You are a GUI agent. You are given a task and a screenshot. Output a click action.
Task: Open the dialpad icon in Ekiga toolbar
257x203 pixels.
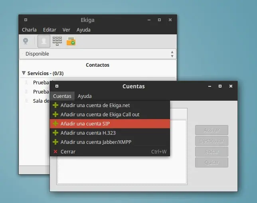click(x=57, y=41)
